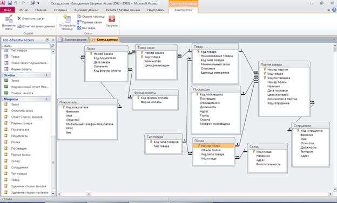Click the Undo icon in quick access toolbar
The width and height of the screenshot is (337, 203).
(x=16, y=3)
